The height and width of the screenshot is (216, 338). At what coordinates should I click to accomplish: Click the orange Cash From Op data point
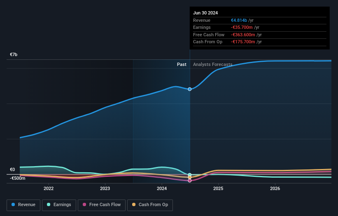pyautogui.click(x=189, y=177)
